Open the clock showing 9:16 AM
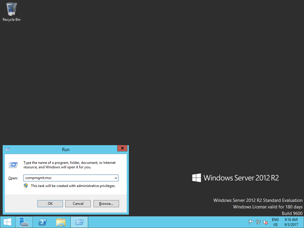The image size is (304, 228). pyautogui.click(x=291, y=222)
